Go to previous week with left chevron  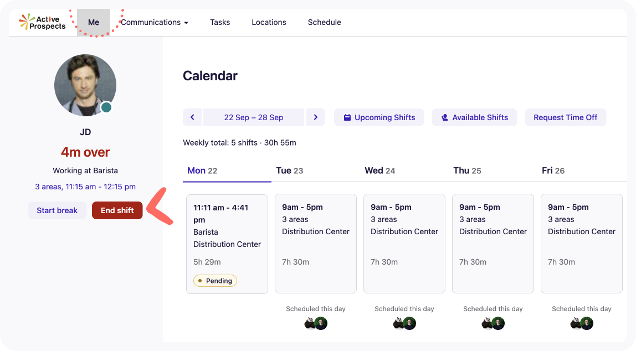pyautogui.click(x=192, y=117)
